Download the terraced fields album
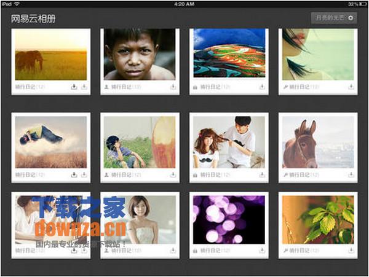This screenshot has width=369, height=277. click(262, 87)
